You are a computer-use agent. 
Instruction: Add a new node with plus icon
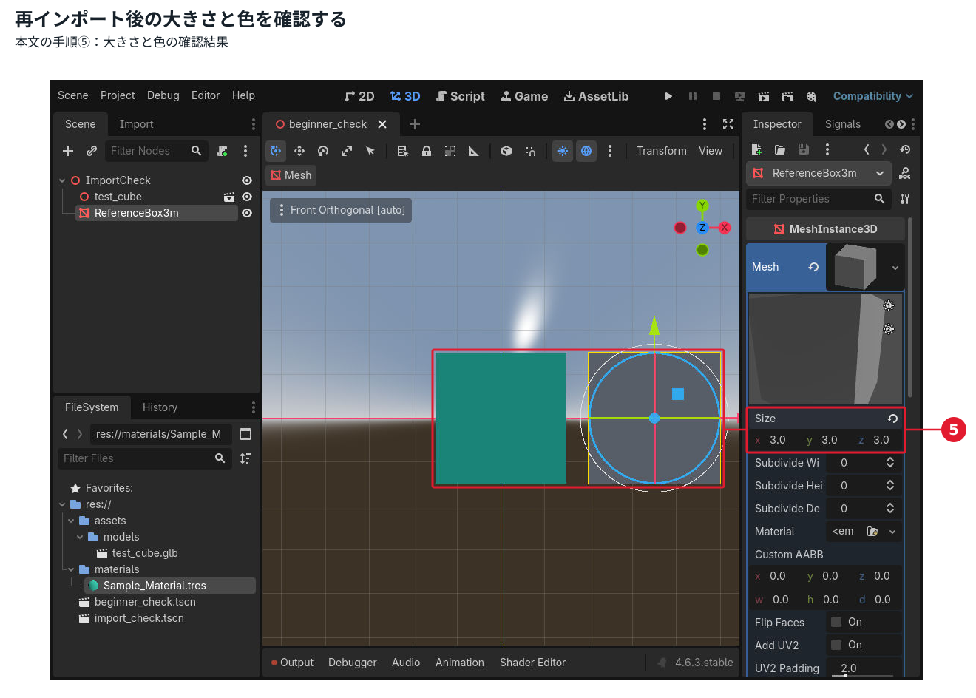pos(68,151)
